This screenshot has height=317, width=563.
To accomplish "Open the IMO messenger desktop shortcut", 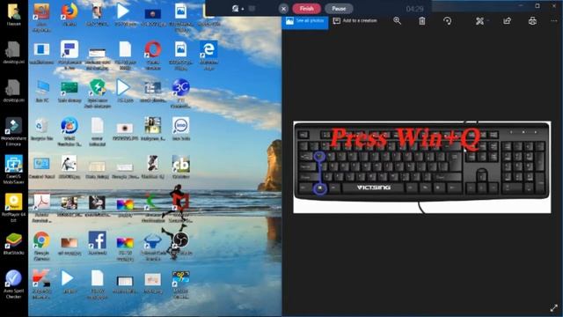I will click(180, 129).
